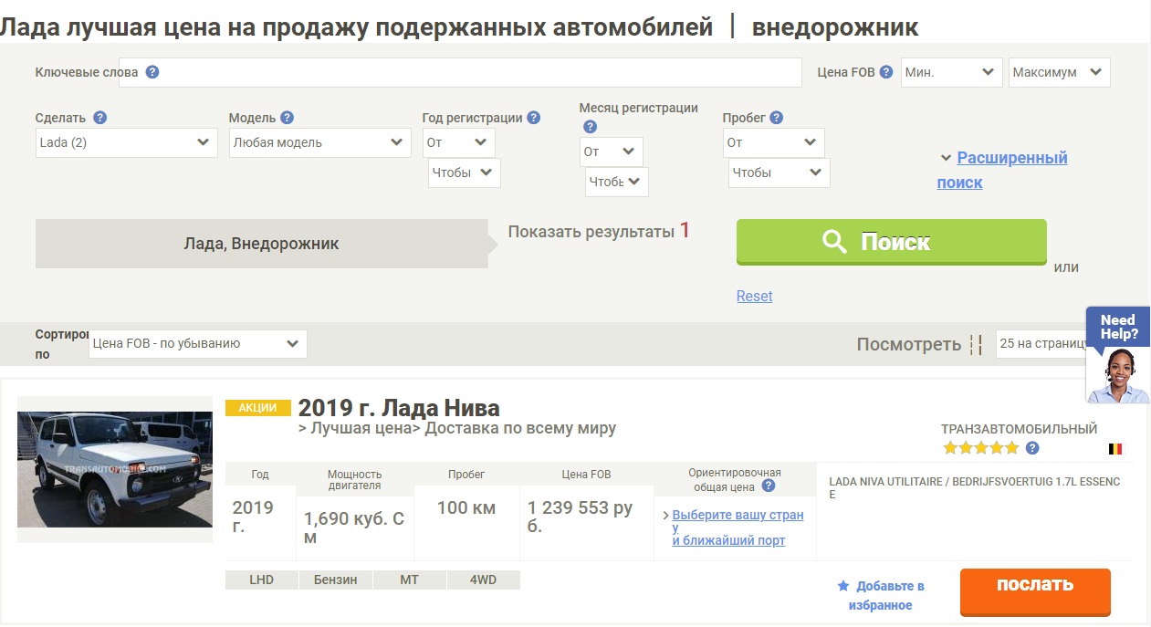Image resolution: width=1151 pixels, height=627 pixels.
Task: Click help icon next to seller star rating
Action: click(1032, 448)
